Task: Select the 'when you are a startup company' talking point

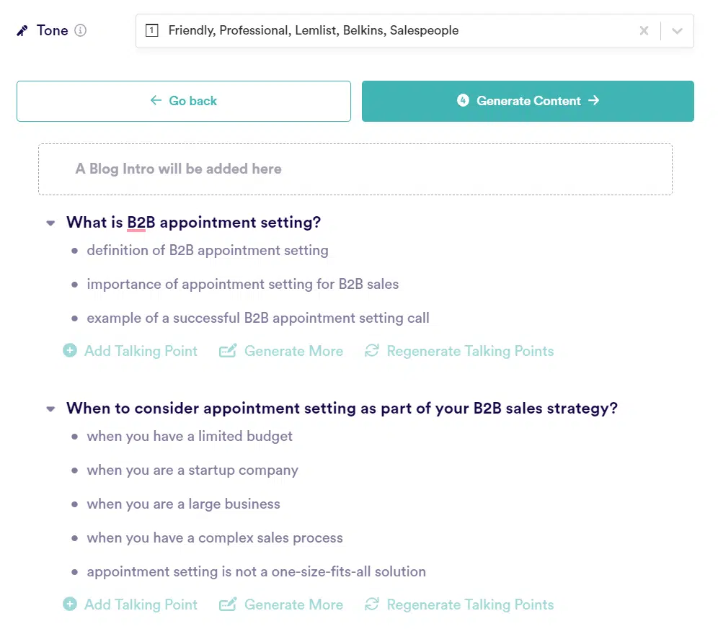Action: point(192,470)
